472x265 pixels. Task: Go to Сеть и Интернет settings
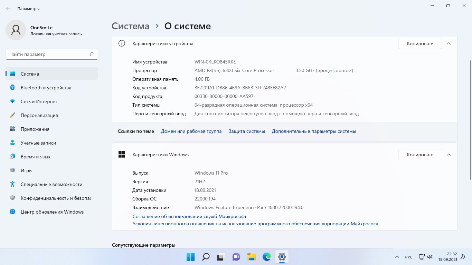(x=52, y=101)
